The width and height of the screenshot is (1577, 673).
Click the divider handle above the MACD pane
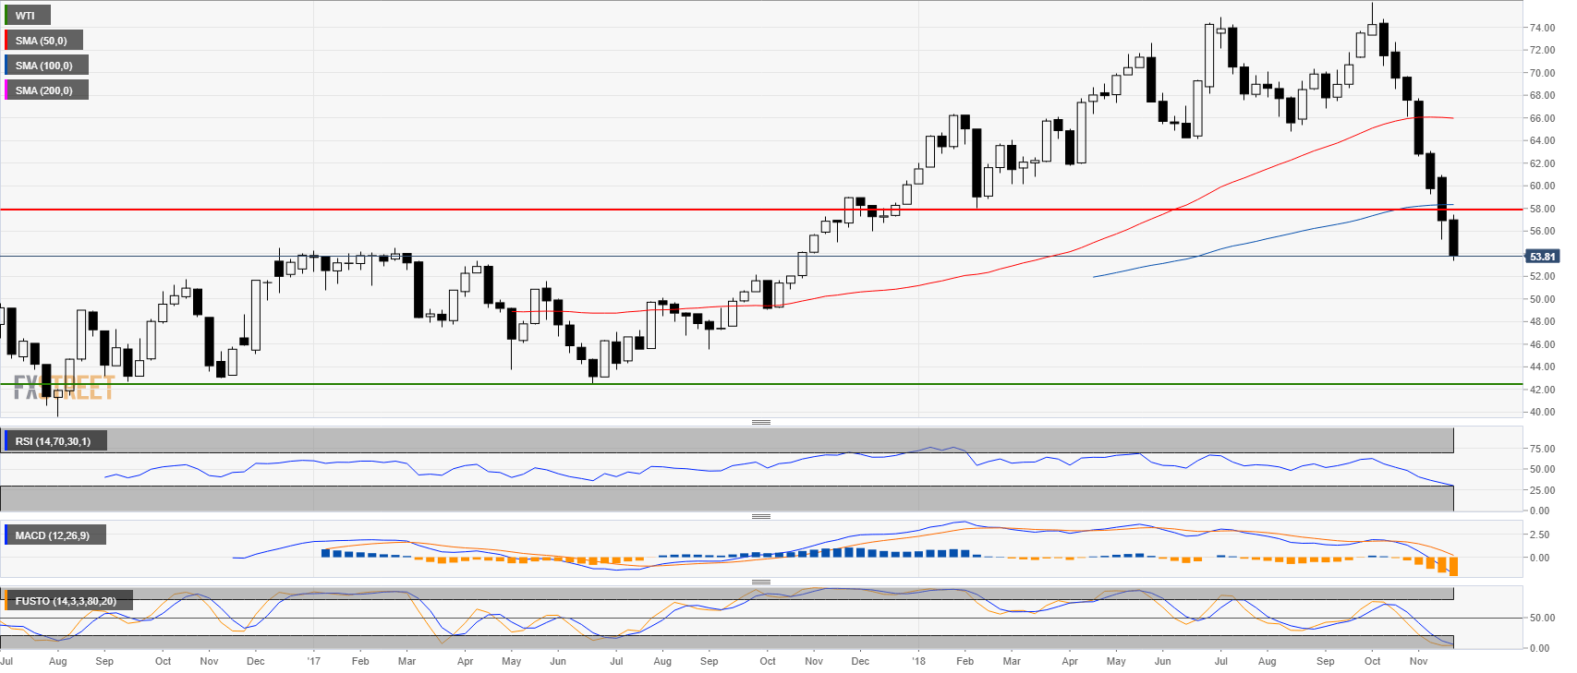tap(760, 516)
